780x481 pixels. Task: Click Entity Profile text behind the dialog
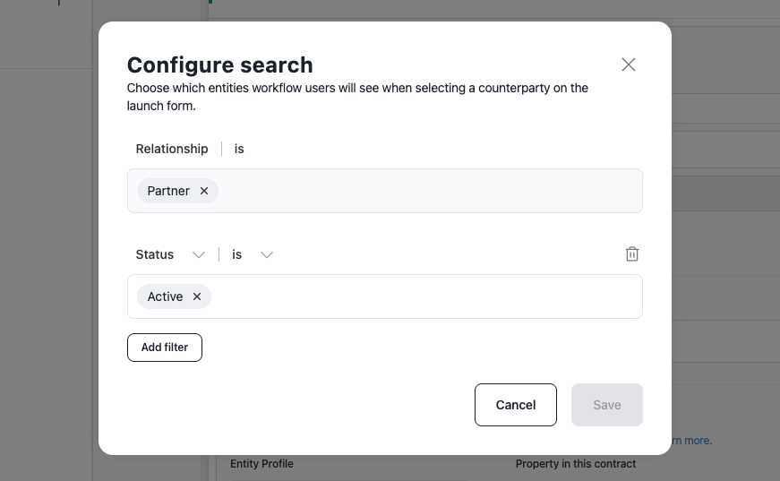click(261, 464)
